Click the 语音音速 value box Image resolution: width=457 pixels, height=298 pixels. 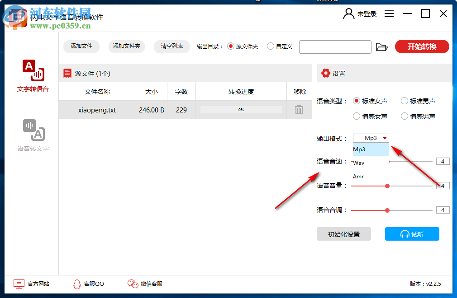click(x=443, y=161)
